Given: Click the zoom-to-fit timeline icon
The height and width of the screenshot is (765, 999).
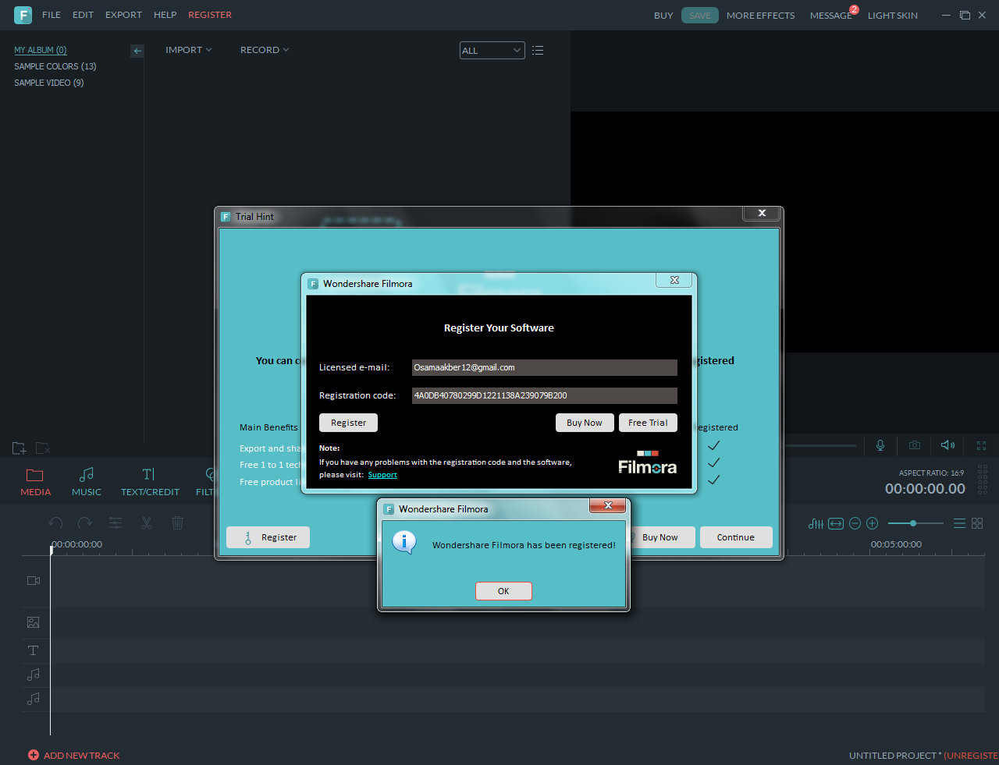Looking at the screenshot, I should (x=836, y=523).
